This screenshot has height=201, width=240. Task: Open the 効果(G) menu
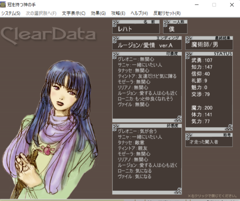pos(98,13)
